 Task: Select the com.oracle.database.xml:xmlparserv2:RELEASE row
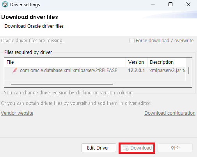[95, 70]
